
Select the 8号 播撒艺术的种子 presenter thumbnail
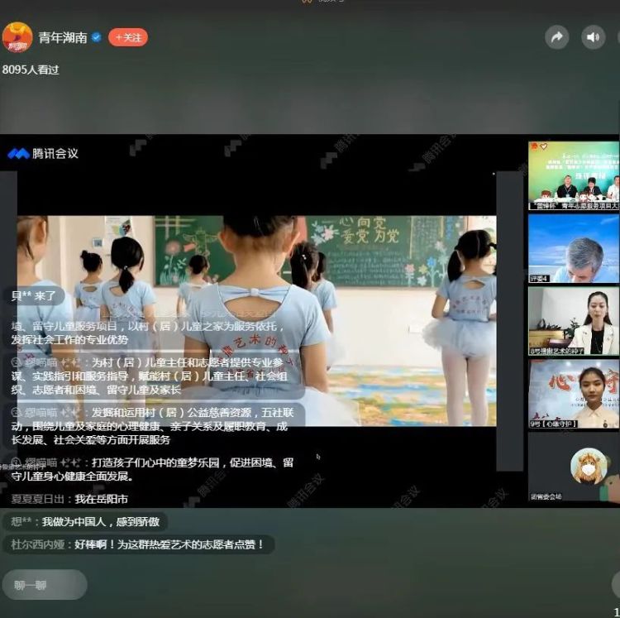[x=574, y=321]
